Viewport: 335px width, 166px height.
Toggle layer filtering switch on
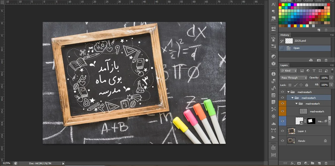332,71
